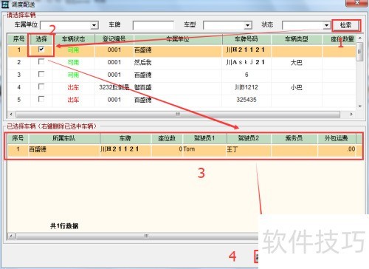Click lower table's horizontal scrollbar left arrow
Image resolution: width=369 pixels, height=269 pixels.
coord(11,236)
